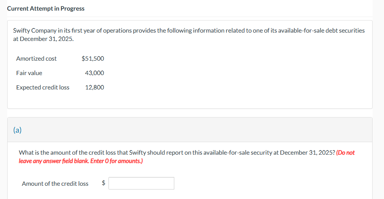384x199 pixels.
Task: Click the $51,500 amortized cost value
Action: [x=92, y=58]
